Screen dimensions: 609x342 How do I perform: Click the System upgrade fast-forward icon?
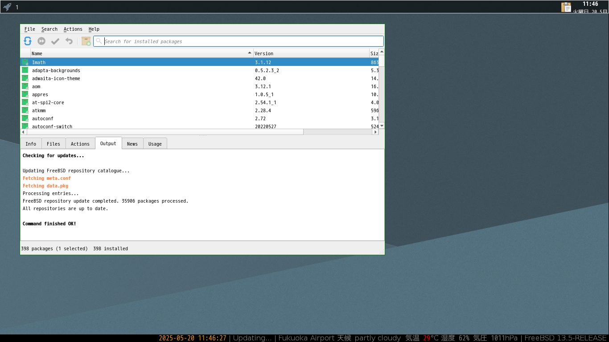pos(41,41)
